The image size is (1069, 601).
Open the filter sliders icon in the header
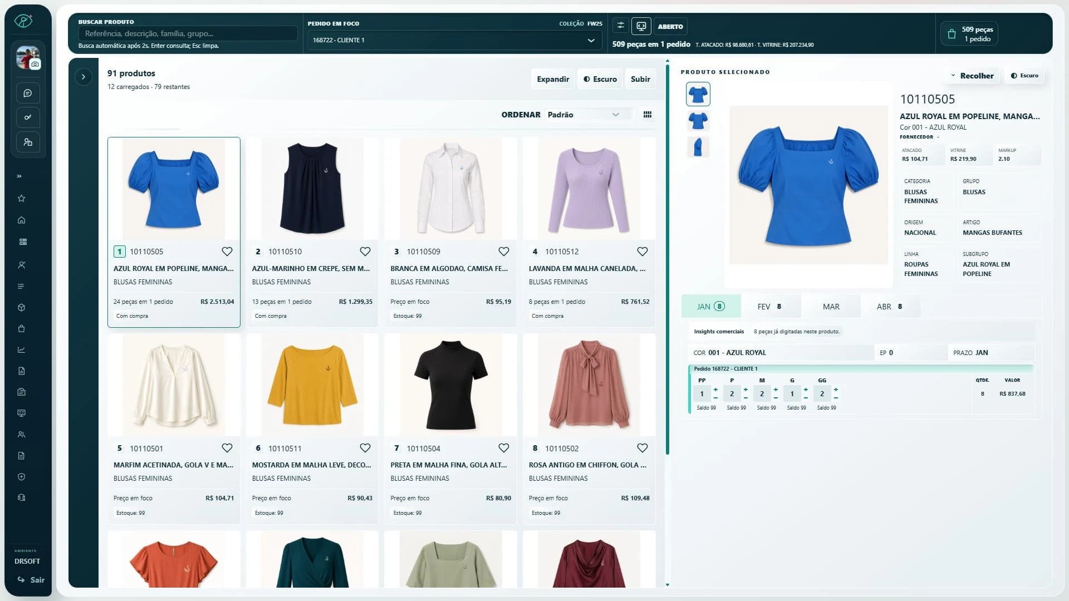click(620, 26)
